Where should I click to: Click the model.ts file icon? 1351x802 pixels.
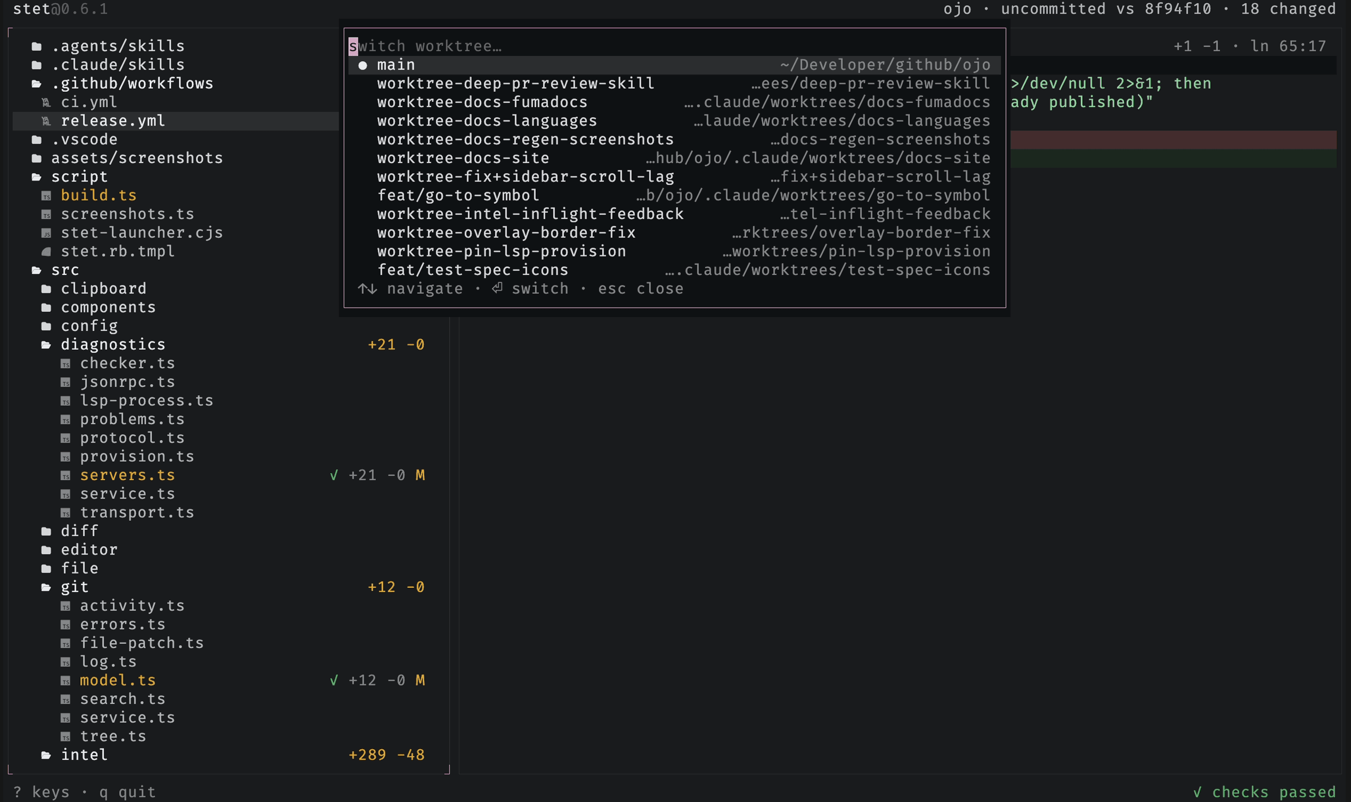tap(65, 681)
